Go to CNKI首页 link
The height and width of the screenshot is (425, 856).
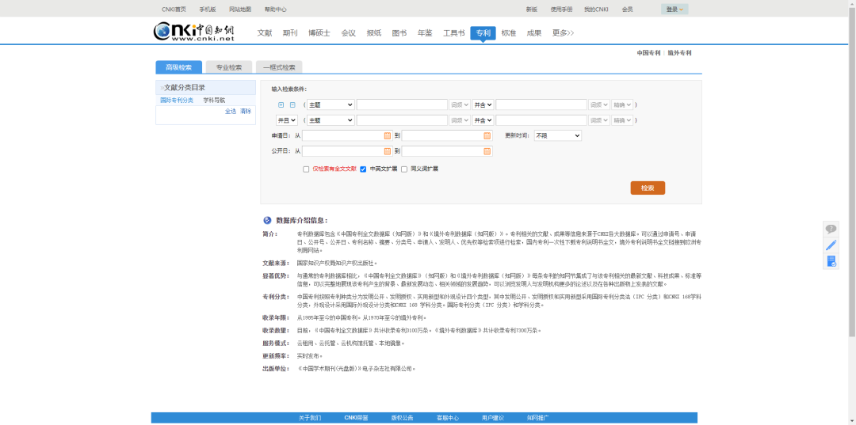pos(174,9)
